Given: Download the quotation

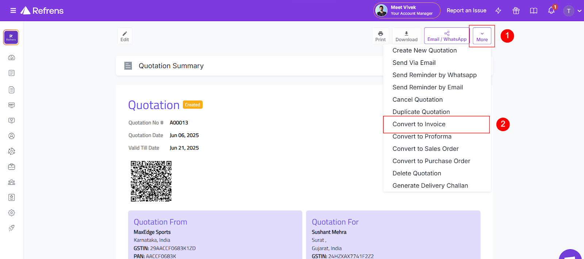Looking at the screenshot, I should (406, 36).
